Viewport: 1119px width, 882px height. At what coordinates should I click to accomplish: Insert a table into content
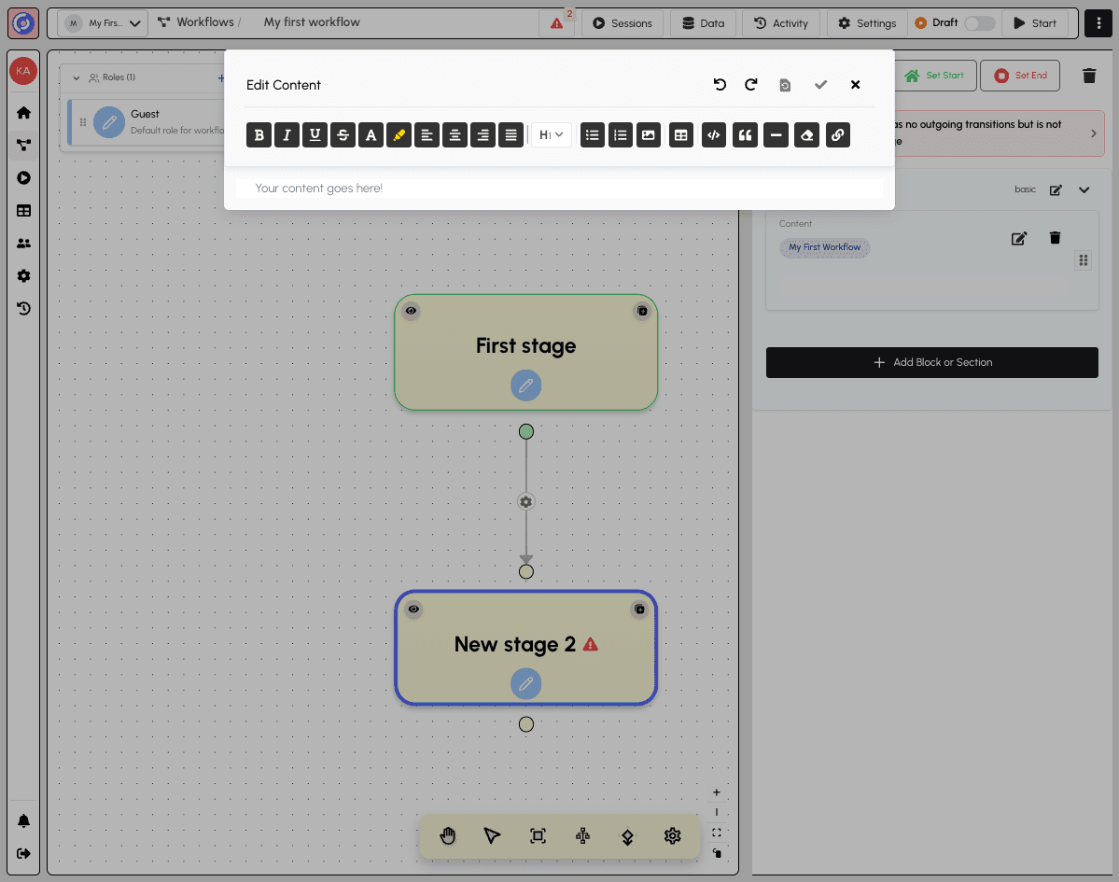coord(681,135)
